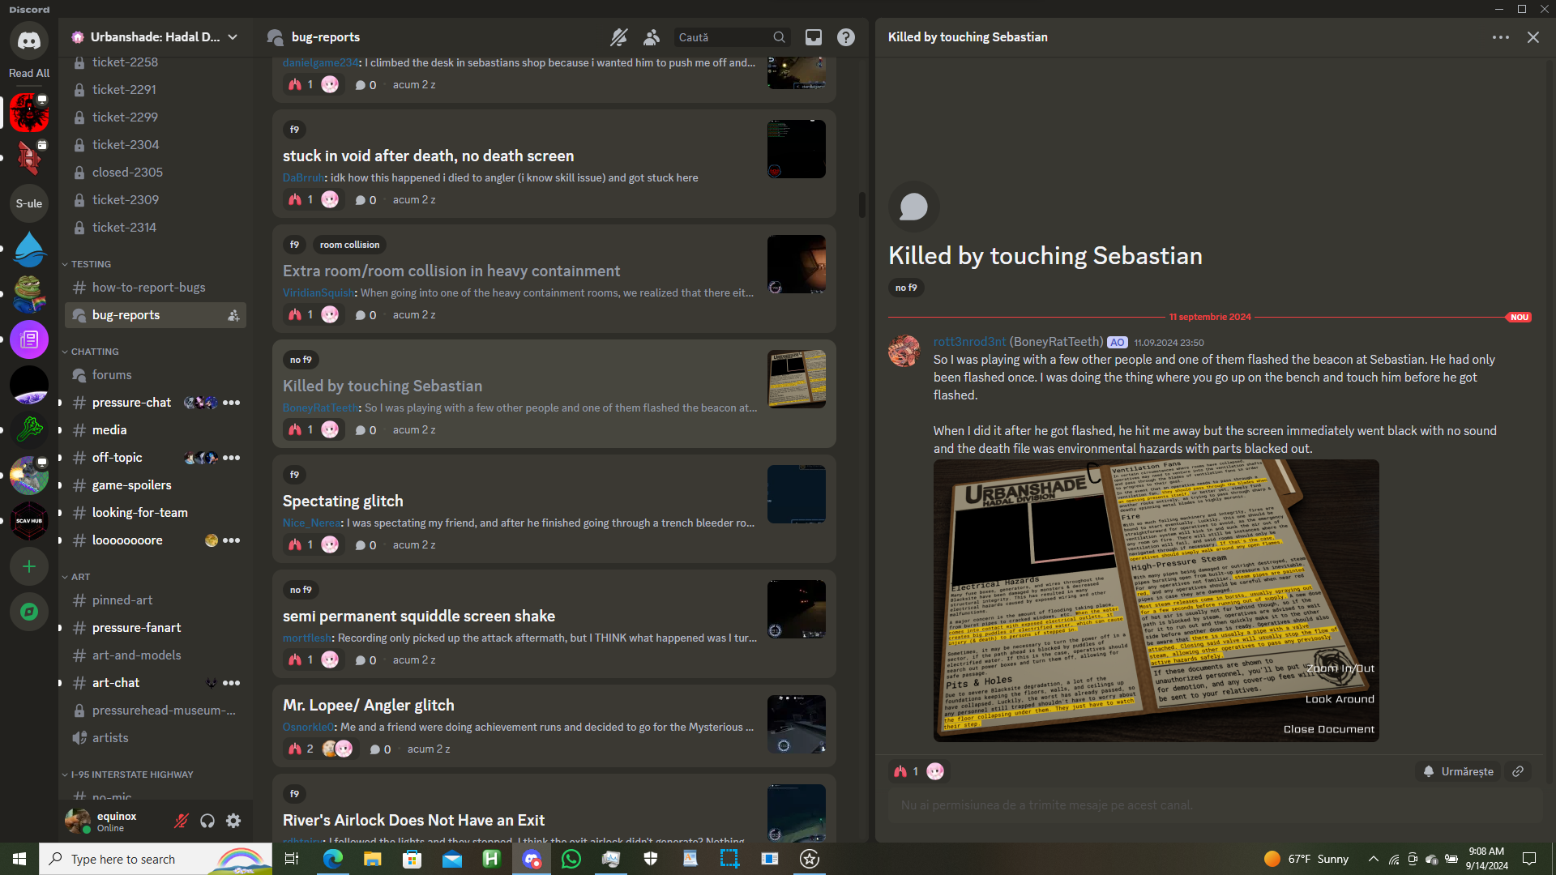1556x875 pixels.
Task: Open the Discord home direct messages icon
Action: pyautogui.click(x=29, y=41)
